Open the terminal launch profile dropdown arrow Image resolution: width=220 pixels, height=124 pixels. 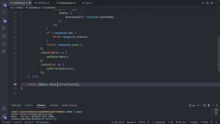coord(201,105)
